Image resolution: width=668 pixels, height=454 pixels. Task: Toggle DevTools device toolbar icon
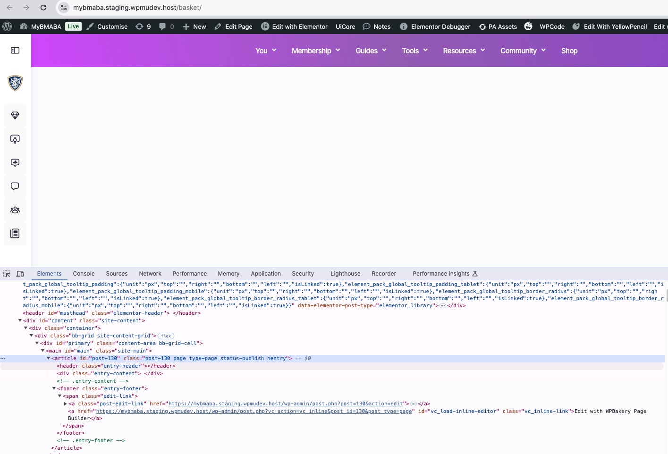(x=20, y=274)
